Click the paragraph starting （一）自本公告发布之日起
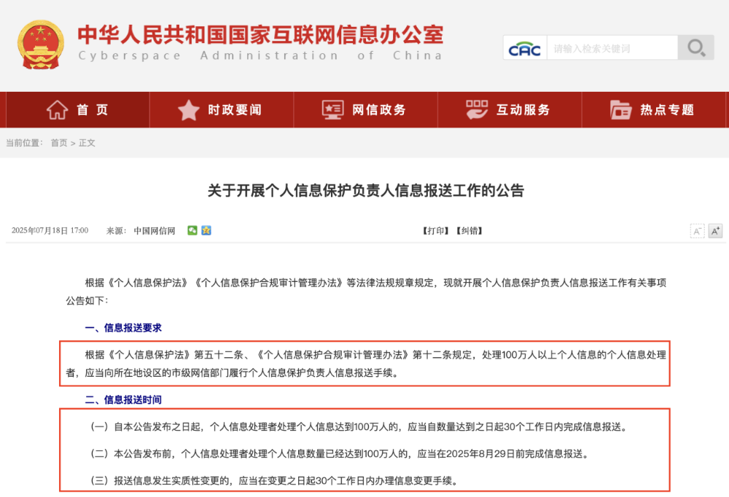The width and height of the screenshot is (729, 497). [358, 427]
